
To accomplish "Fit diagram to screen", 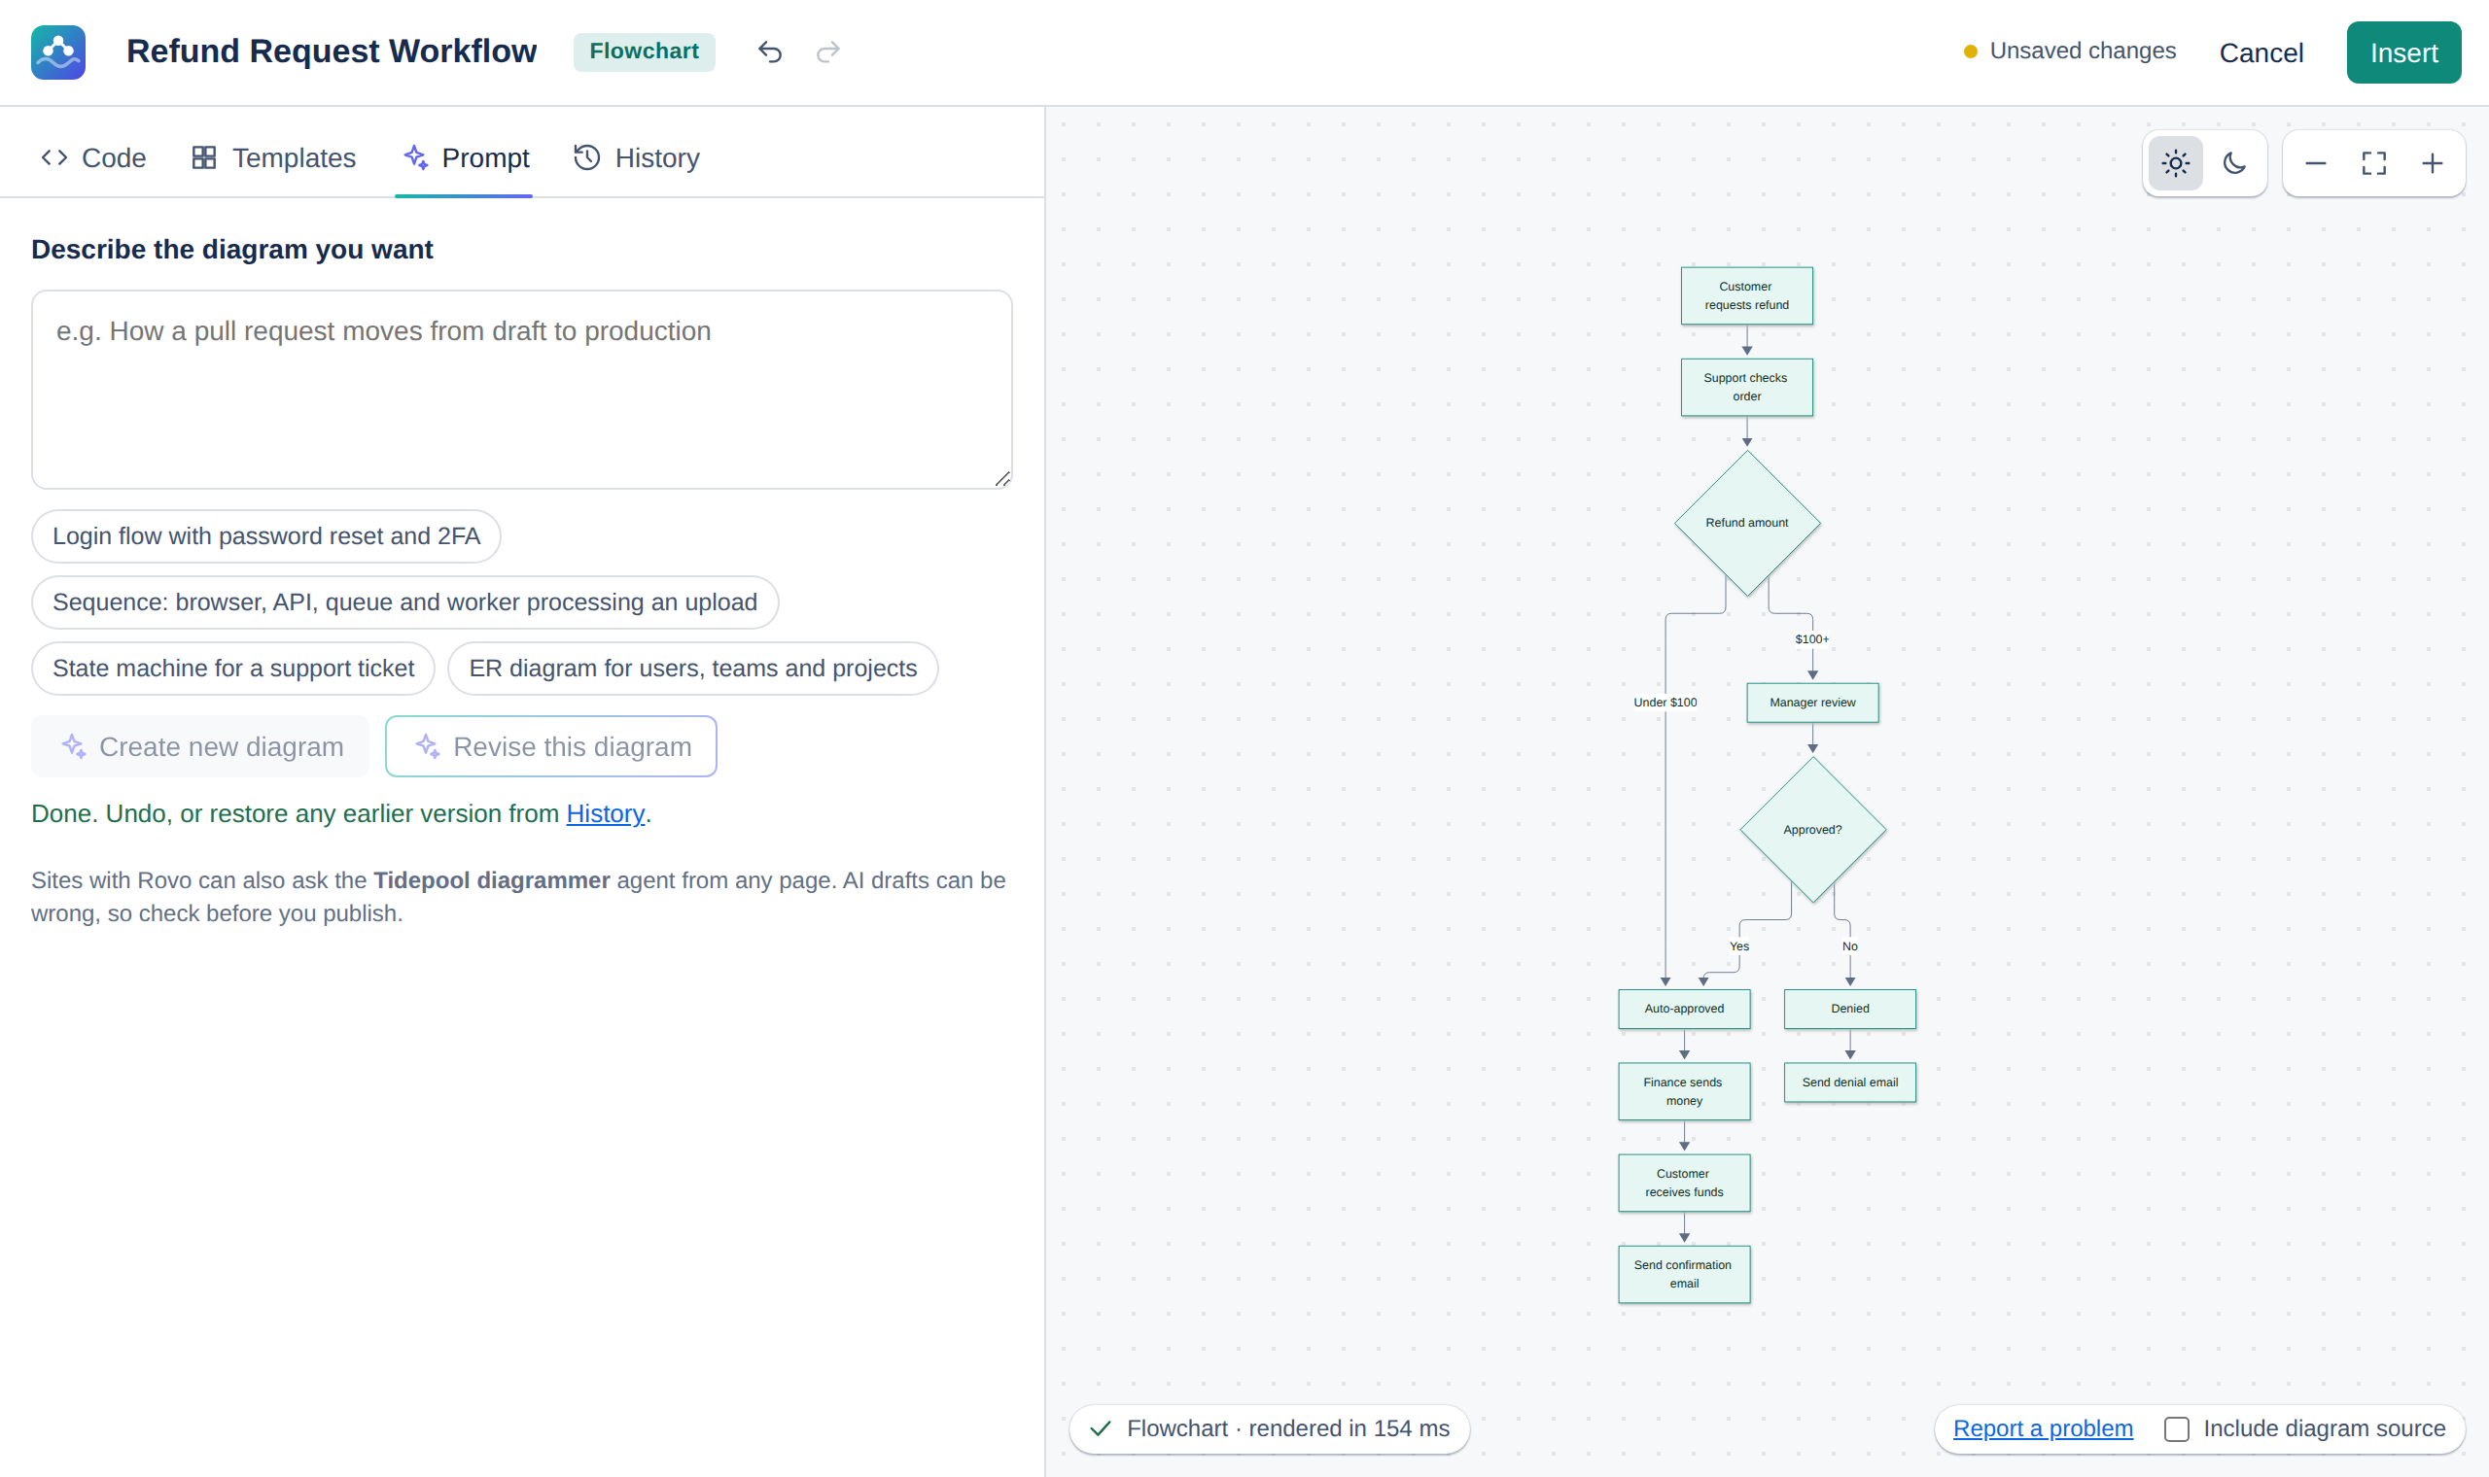I will (2373, 163).
